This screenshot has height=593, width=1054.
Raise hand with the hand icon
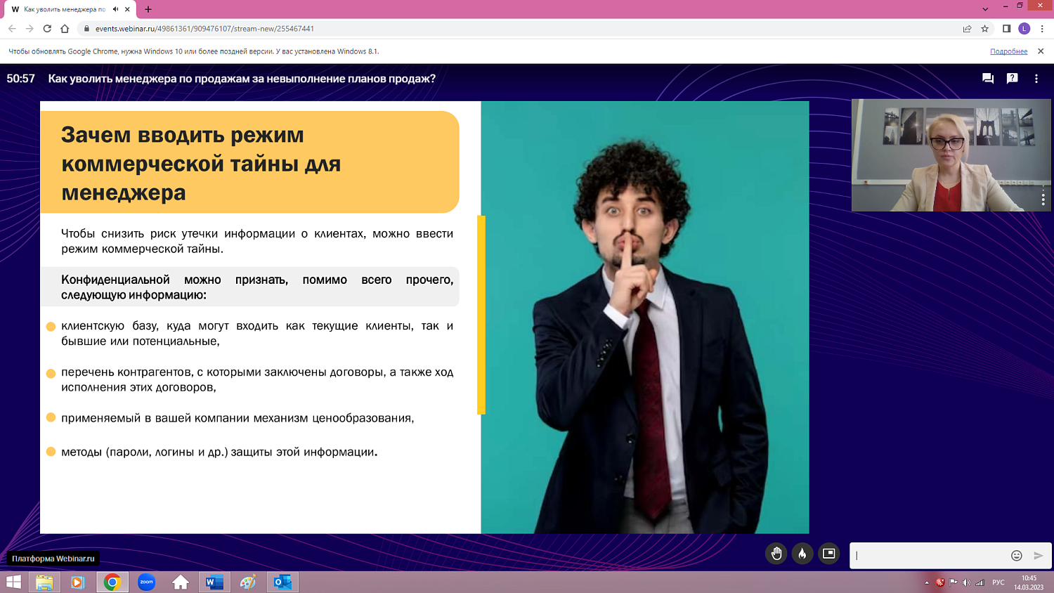click(776, 554)
